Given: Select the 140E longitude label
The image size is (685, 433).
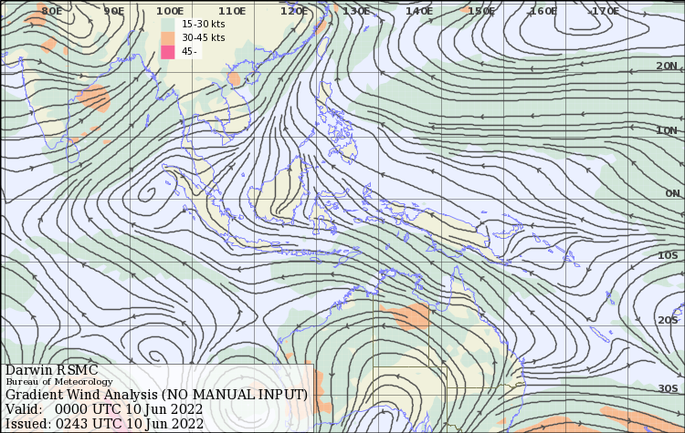Looking at the screenshot, I should (418, 11).
